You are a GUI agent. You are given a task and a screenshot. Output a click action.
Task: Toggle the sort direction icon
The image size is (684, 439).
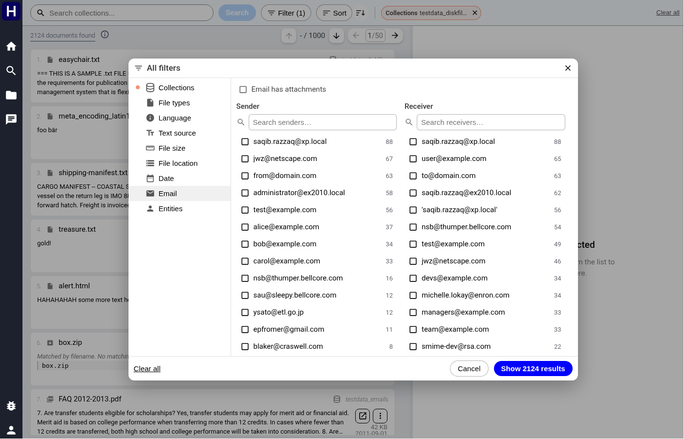tap(361, 13)
